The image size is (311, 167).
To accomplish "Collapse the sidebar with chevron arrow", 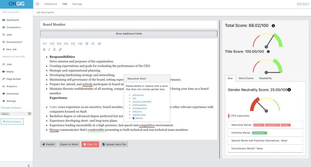I will pyautogui.click(x=29, y=165).
